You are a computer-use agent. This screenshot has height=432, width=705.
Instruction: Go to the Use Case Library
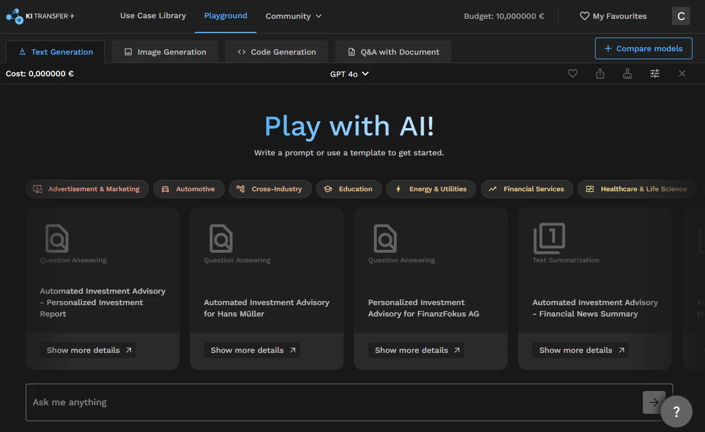pos(153,16)
